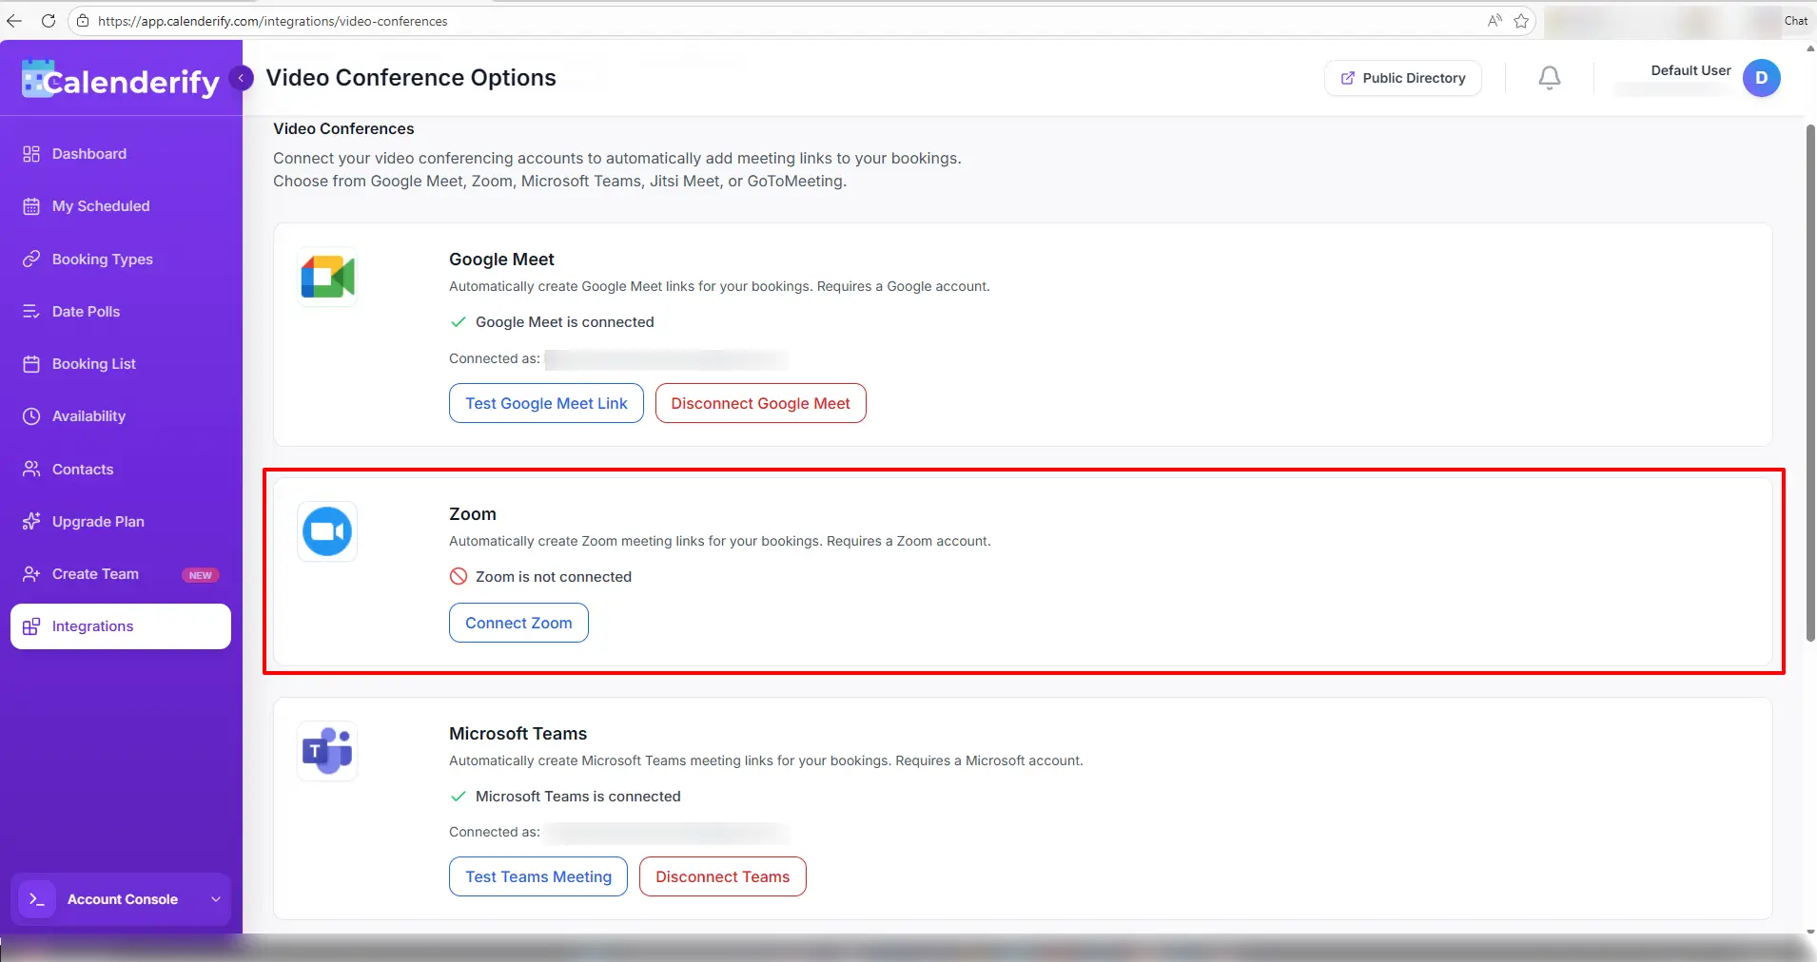1817x962 pixels.
Task: Click the Microsoft Teams icon
Action: tap(327, 750)
